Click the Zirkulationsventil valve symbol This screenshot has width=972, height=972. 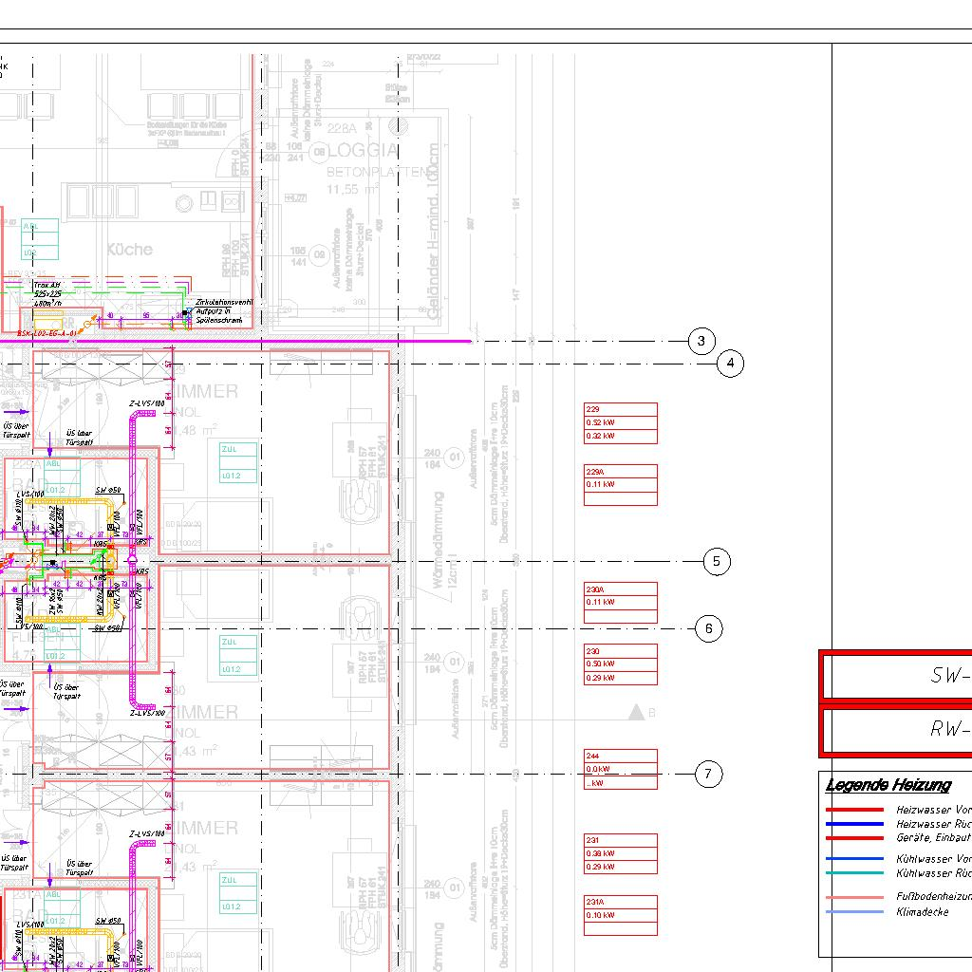[x=187, y=312]
